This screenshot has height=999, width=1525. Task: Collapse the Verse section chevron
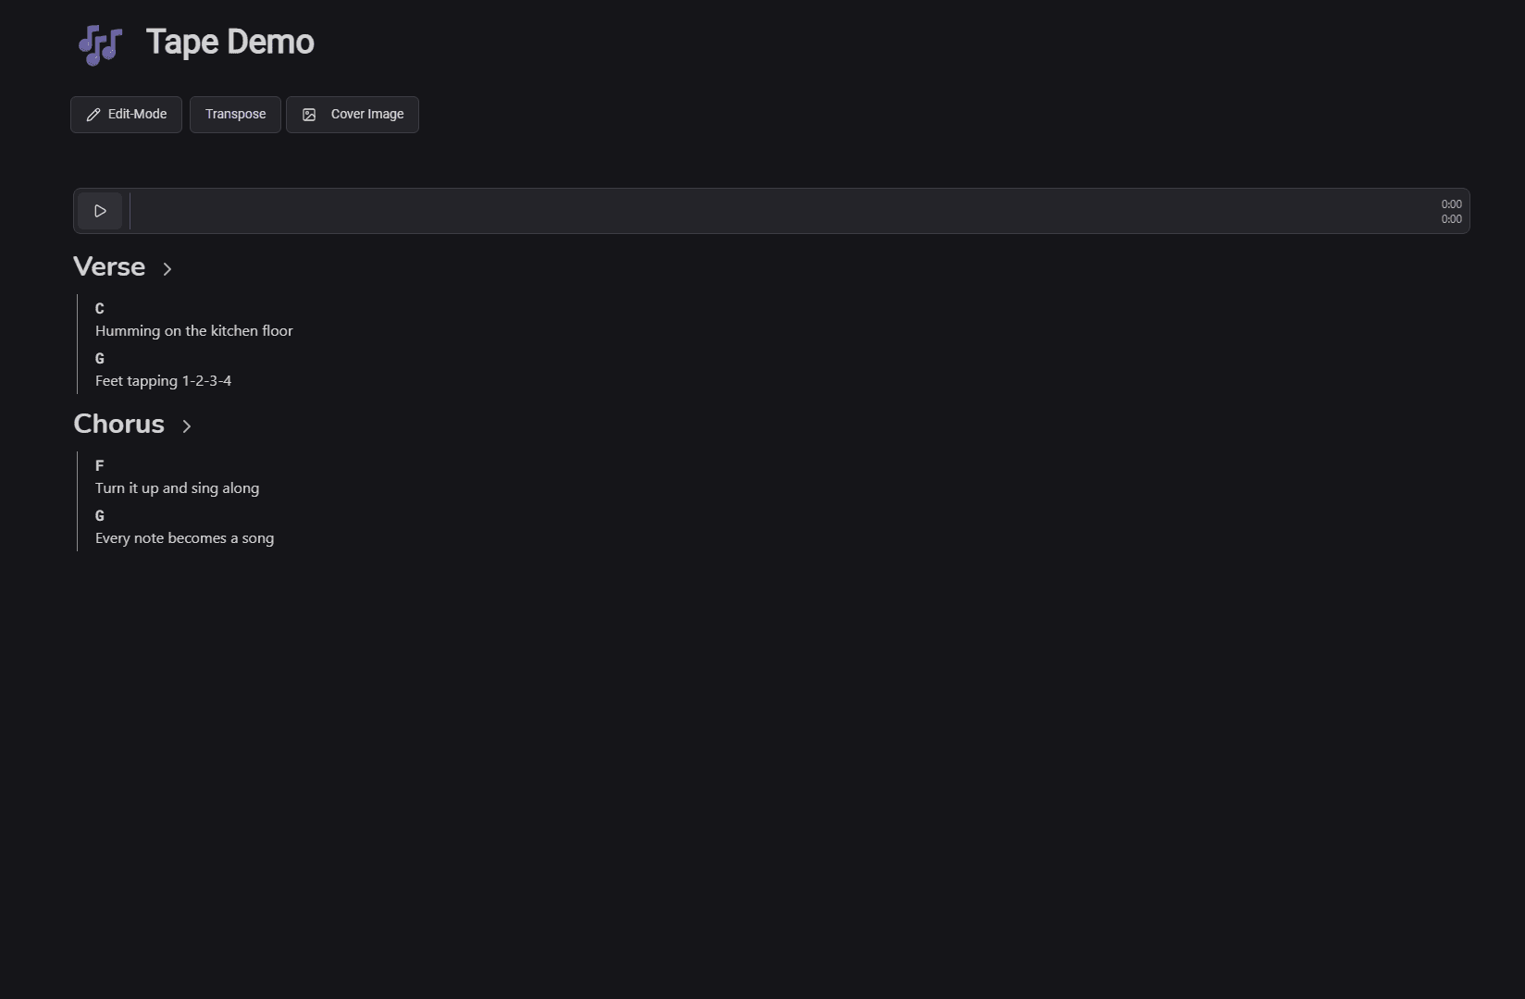[167, 269]
